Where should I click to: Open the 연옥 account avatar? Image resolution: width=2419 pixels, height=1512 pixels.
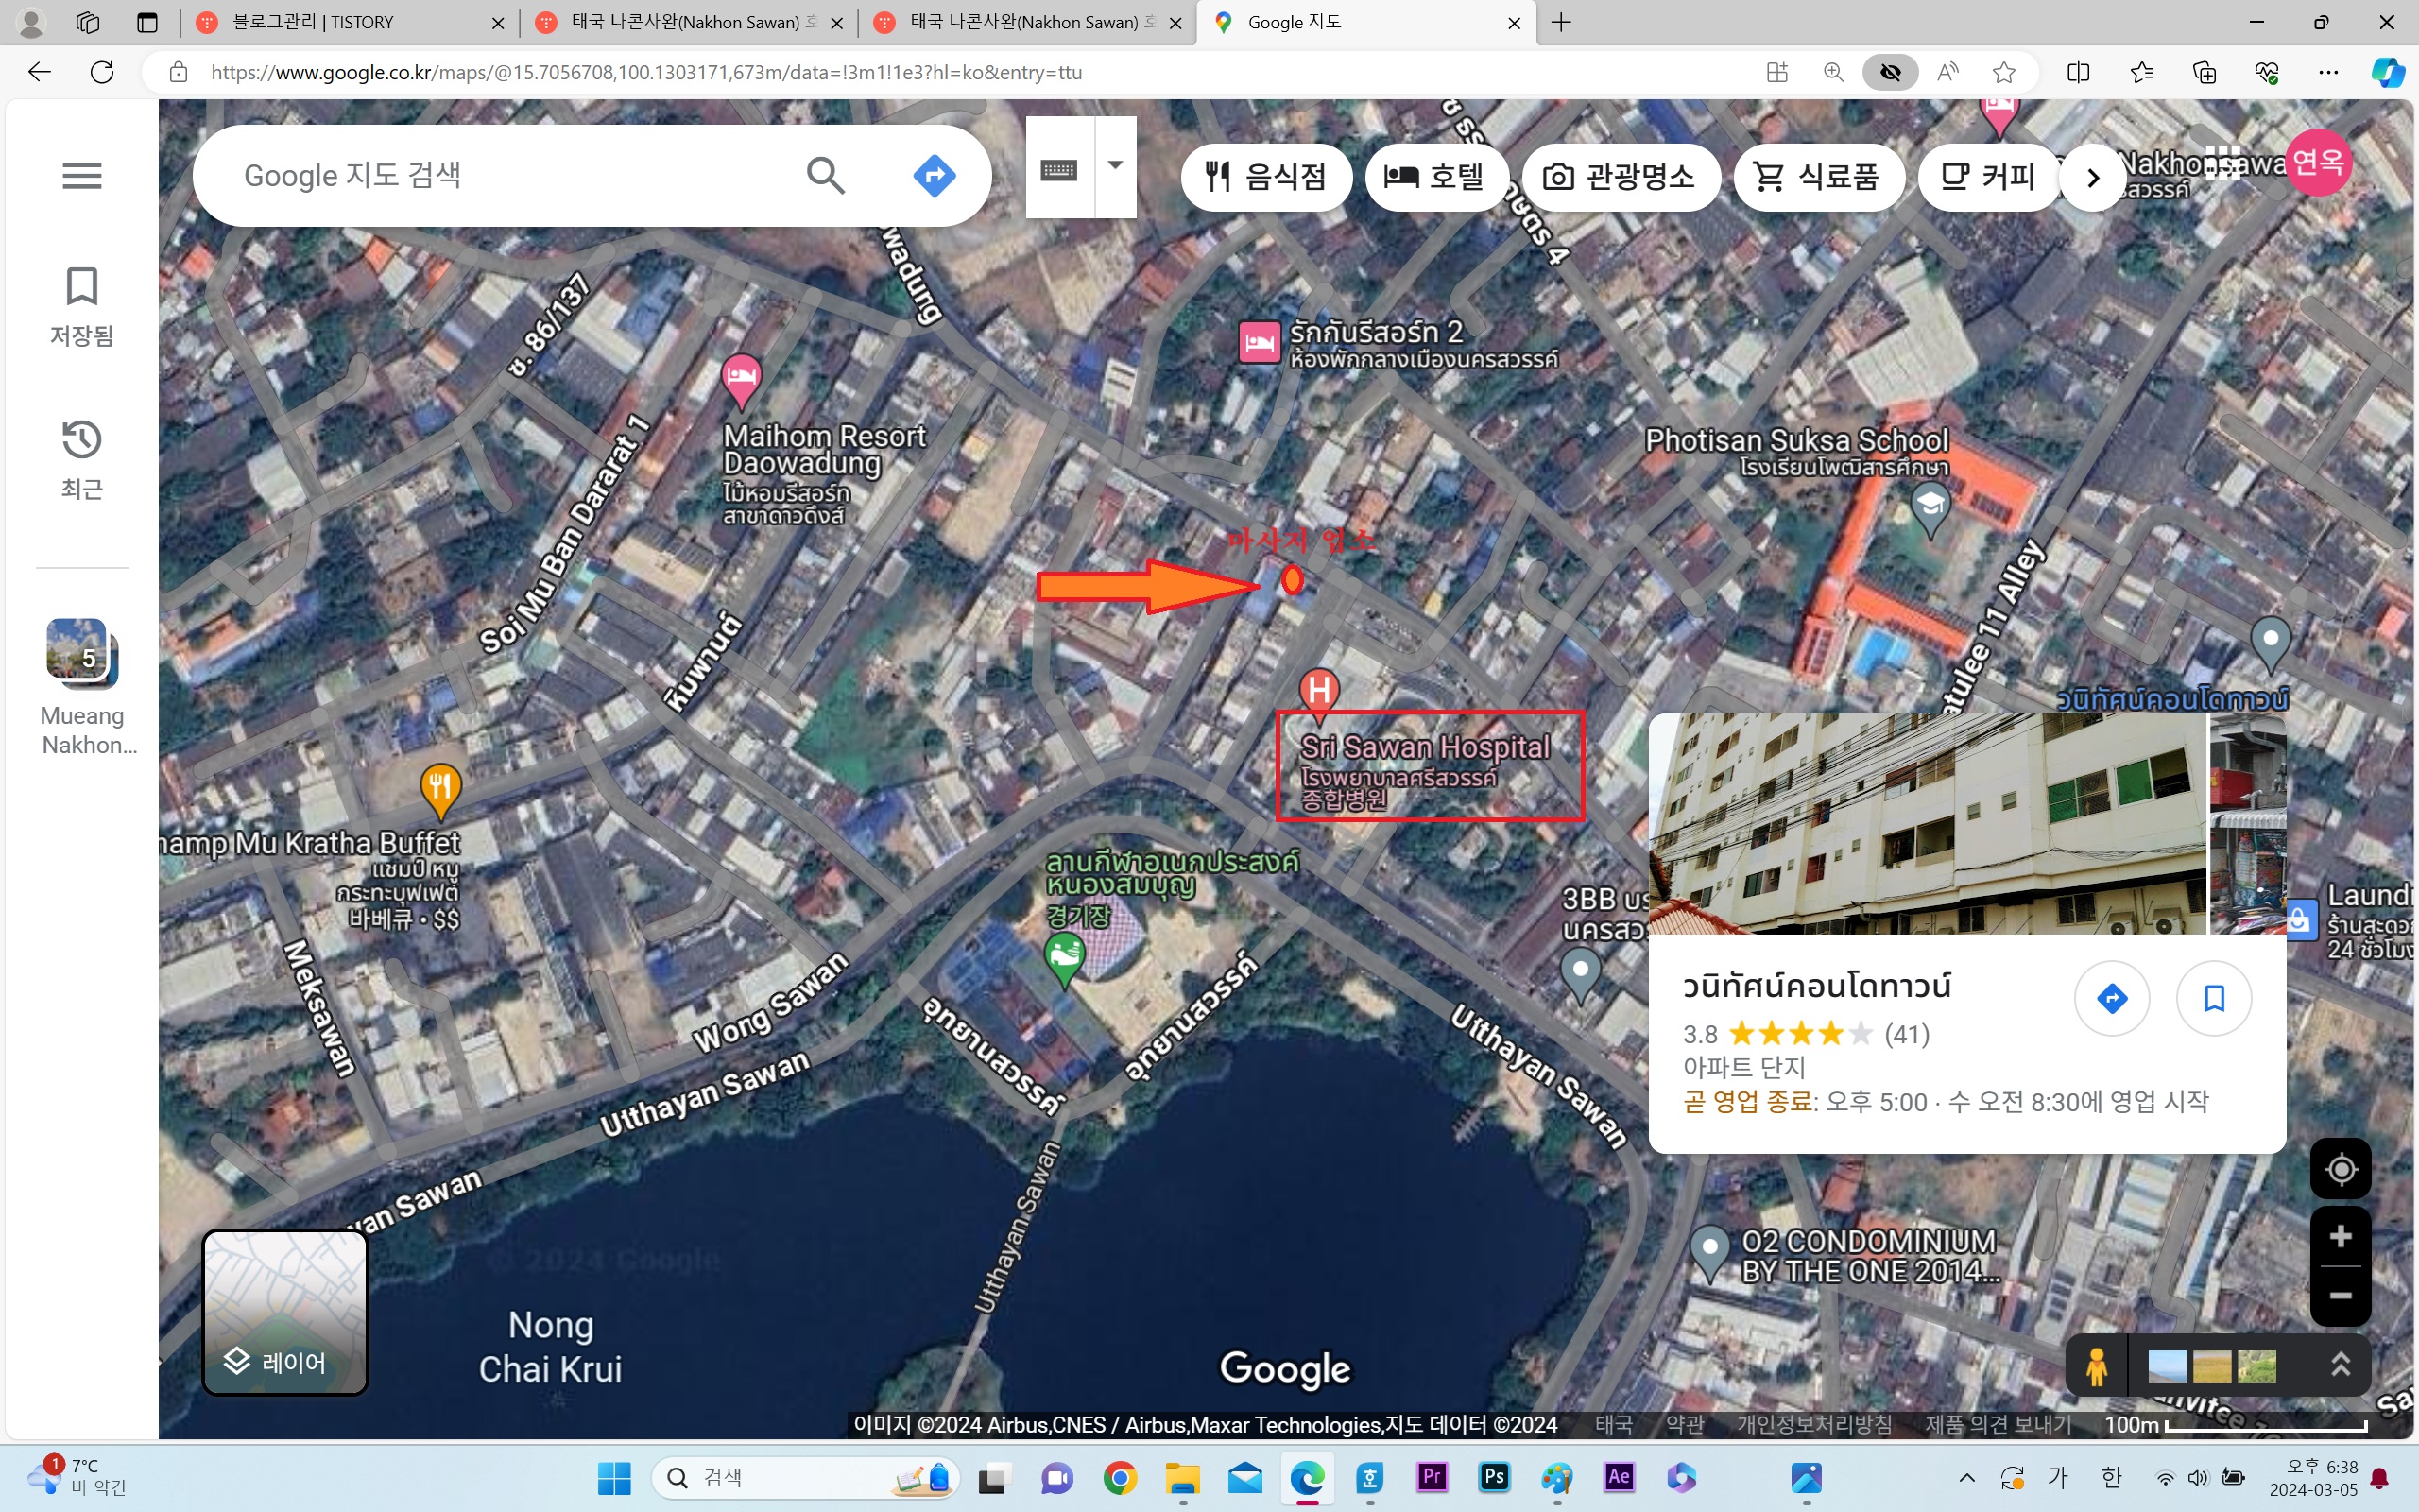tap(2318, 162)
